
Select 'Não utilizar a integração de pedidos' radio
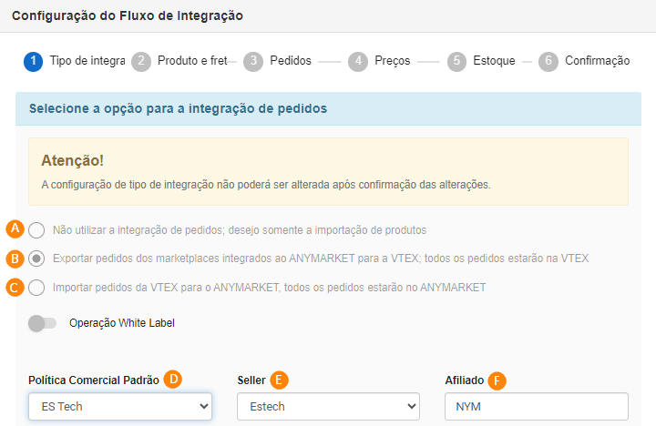coord(36,230)
